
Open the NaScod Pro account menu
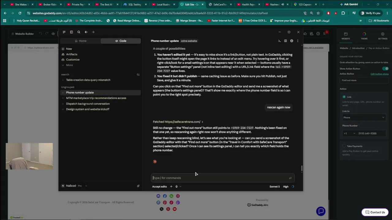[x=74, y=186]
